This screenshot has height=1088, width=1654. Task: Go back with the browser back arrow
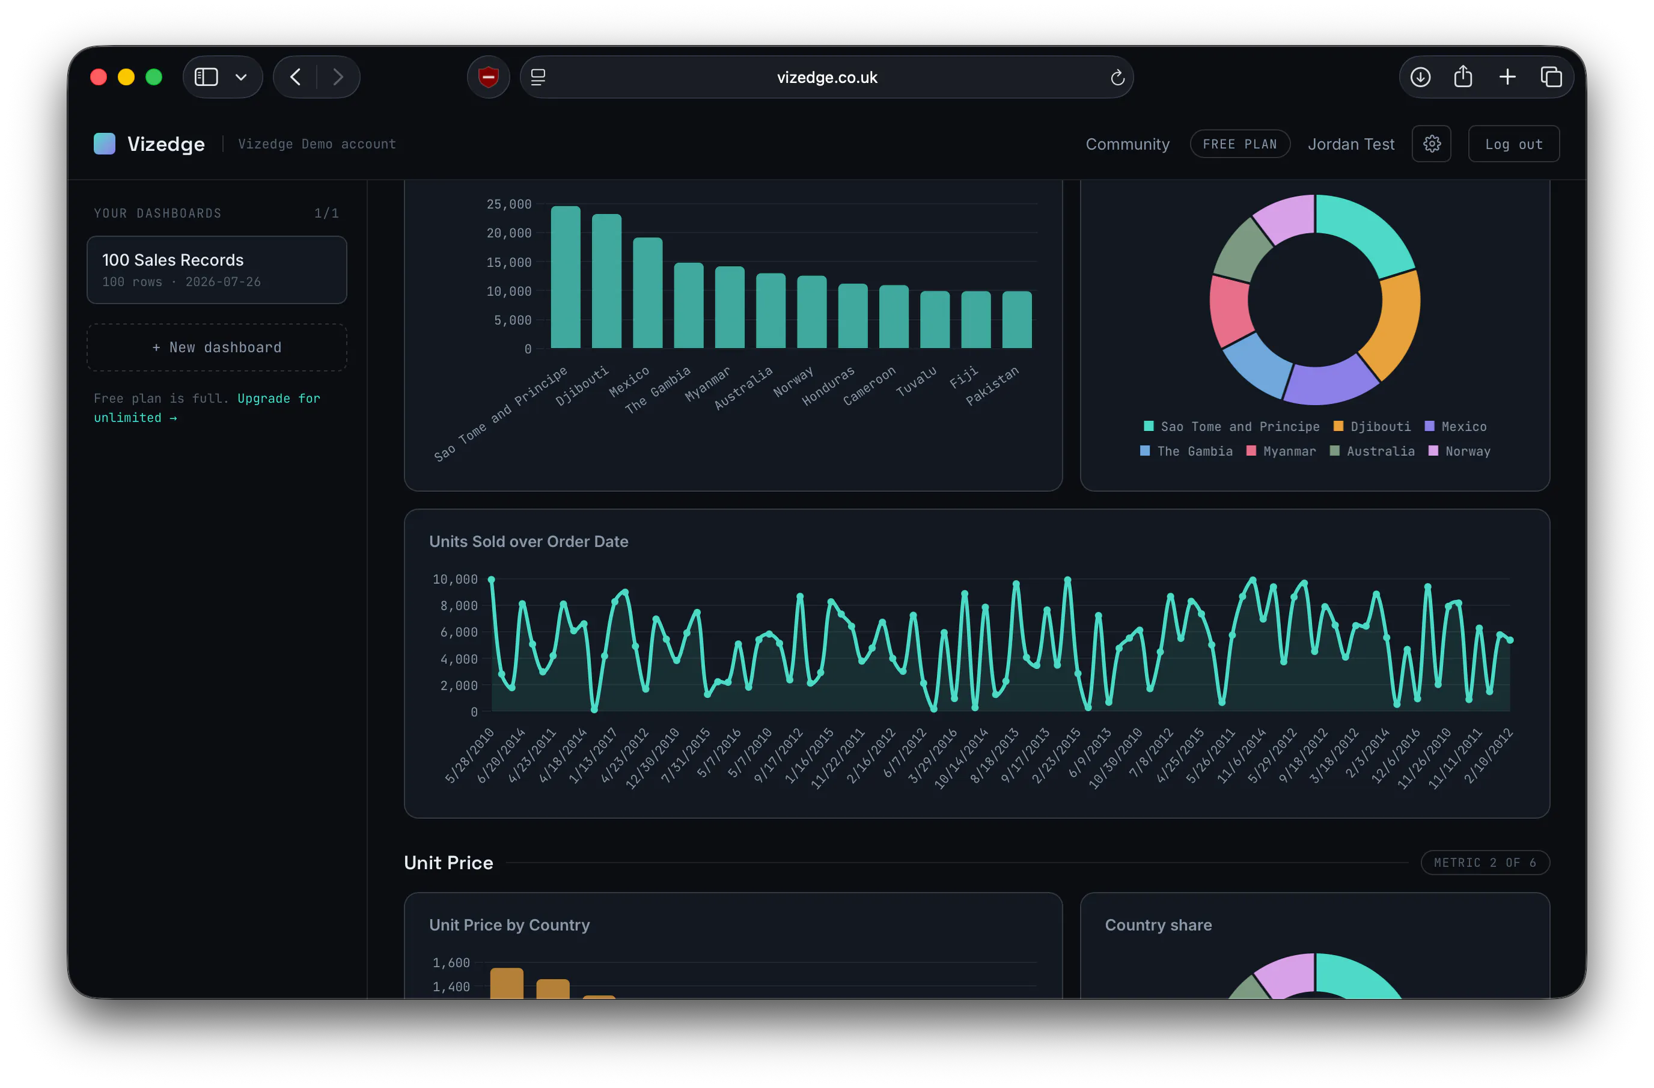click(295, 76)
